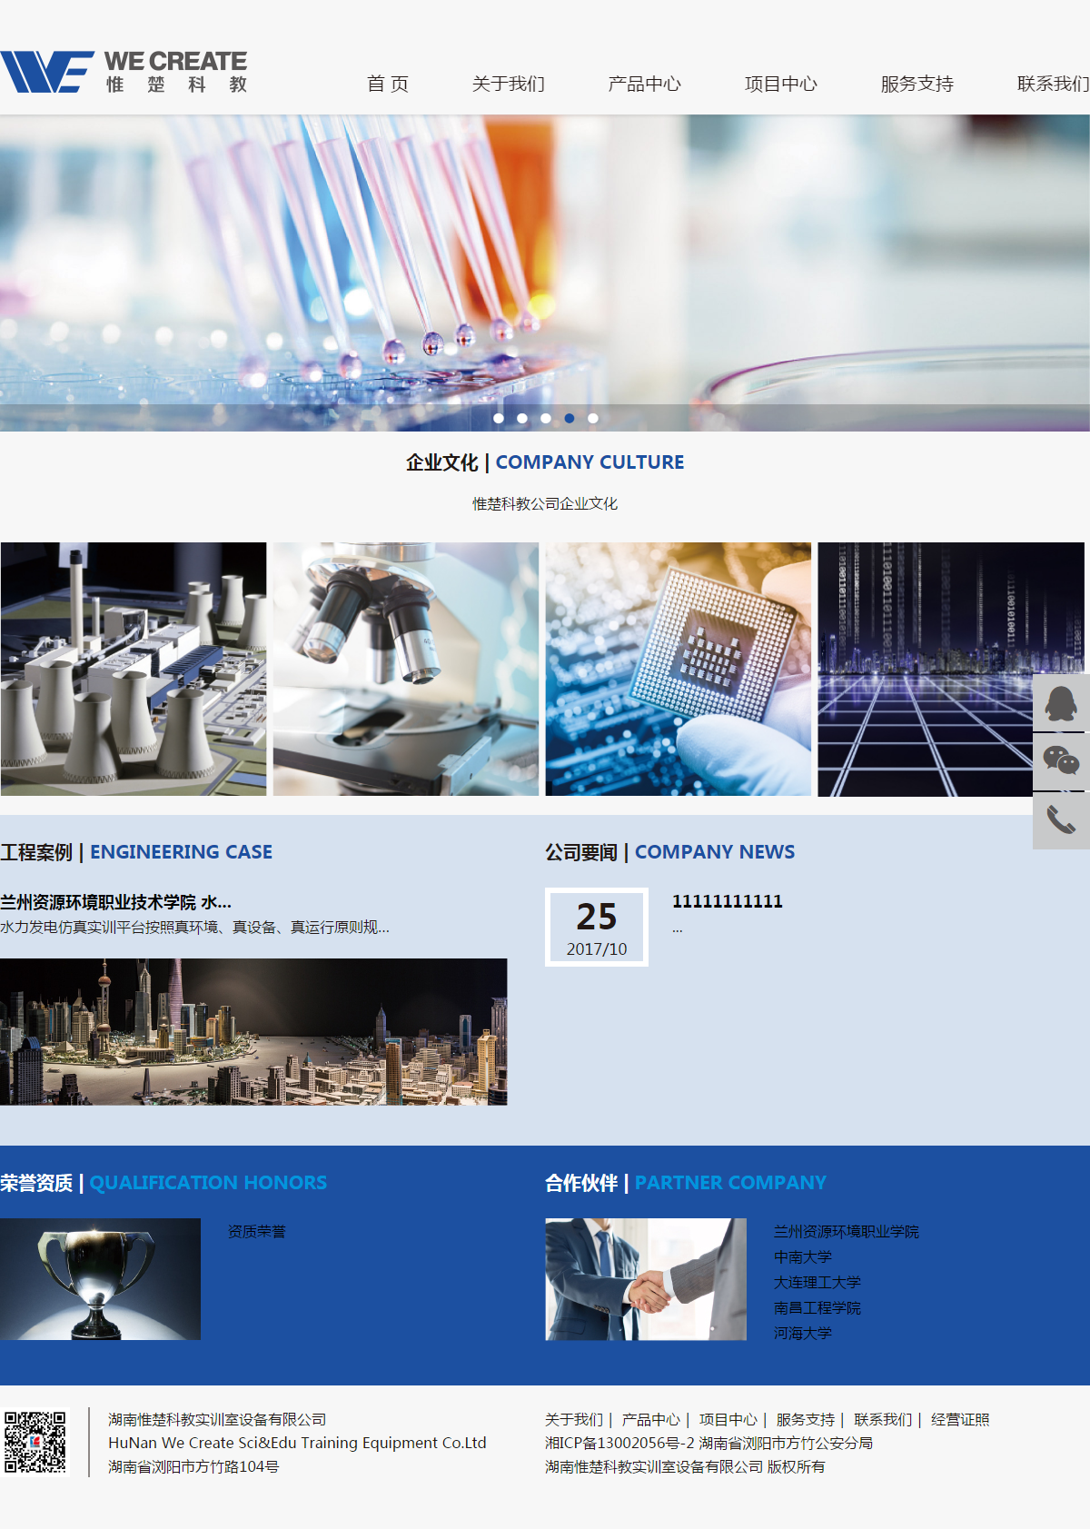The image size is (1090, 1529).
Task: Select the first banner slide dot
Action: 499,418
